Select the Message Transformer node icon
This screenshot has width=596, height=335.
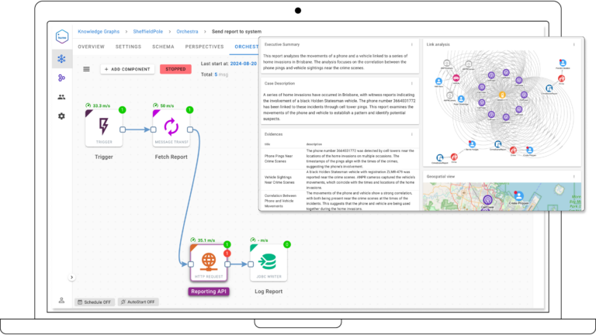click(x=171, y=128)
